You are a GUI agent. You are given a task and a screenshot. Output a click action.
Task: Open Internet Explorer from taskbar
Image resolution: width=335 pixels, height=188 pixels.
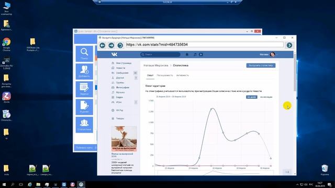(x=30, y=184)
